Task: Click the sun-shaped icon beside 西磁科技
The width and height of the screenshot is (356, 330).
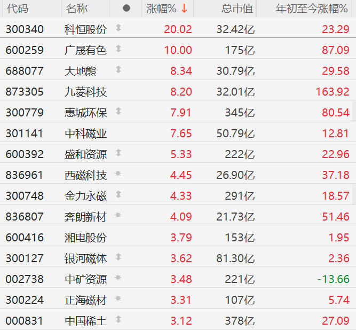Action: point(118,174)
